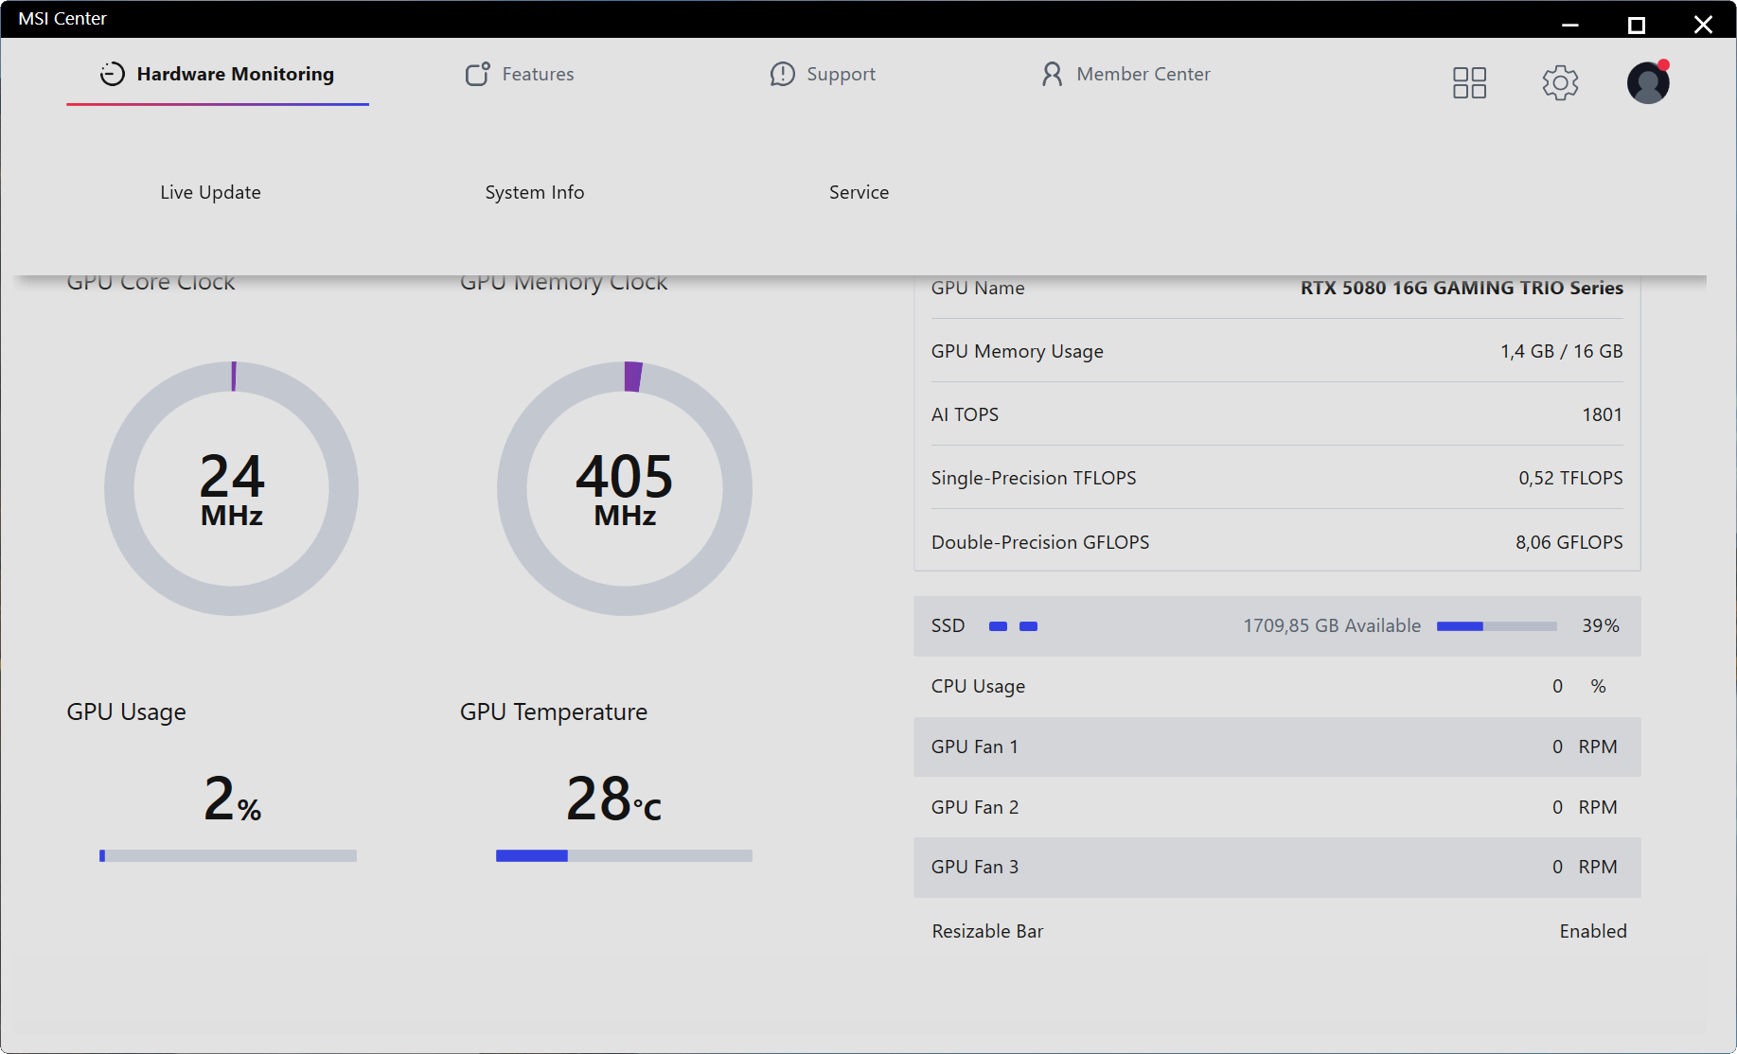
Task: Select the second SSD drive indicator
Action: 1028,626
